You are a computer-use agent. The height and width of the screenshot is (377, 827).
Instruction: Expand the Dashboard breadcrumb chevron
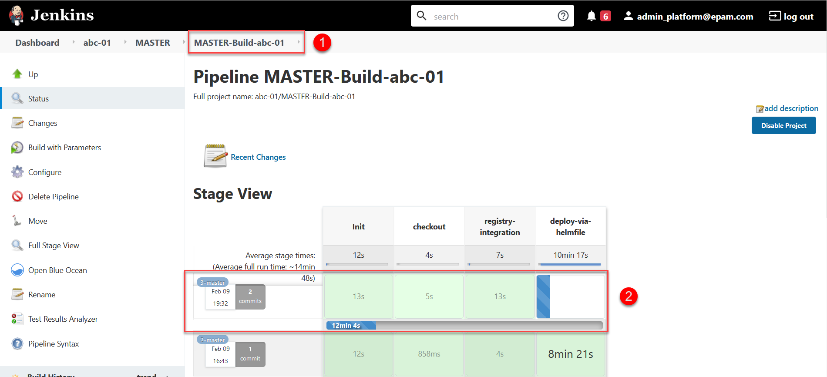point(73,42)
